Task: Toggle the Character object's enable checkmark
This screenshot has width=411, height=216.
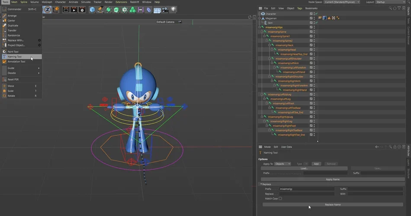Action: click(x=316, y=13)
